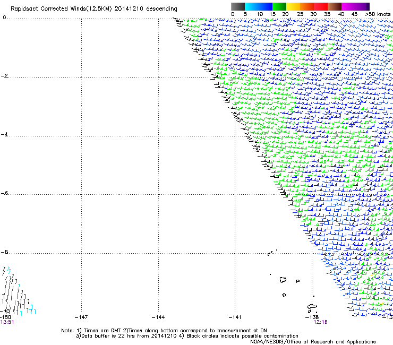Click the -141 longitude label
The image size is (393, 345).
pos(235,317)
